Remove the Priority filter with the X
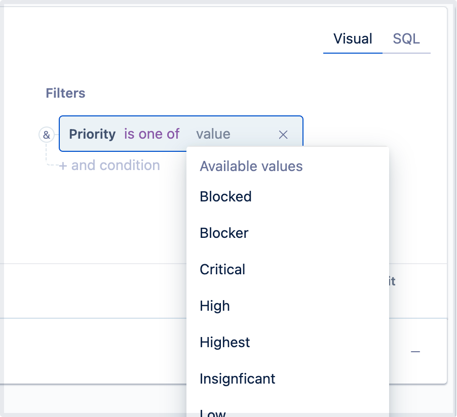Viewport: 457px width, 417px height. tap(283, 135)
